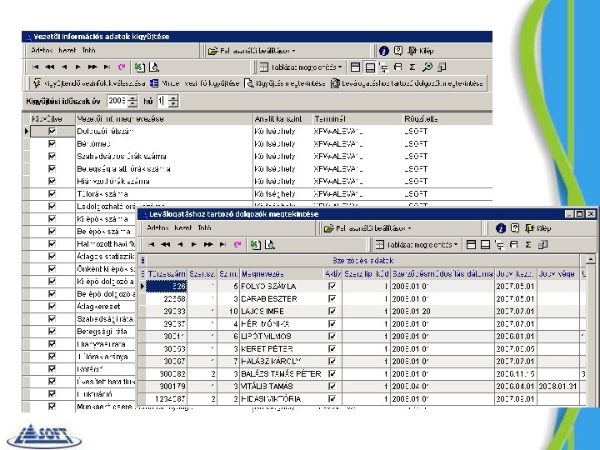
Task: Sort by Megnevezés column header in Leválogatáshoz grid
Action: click(x=282, y=274)
